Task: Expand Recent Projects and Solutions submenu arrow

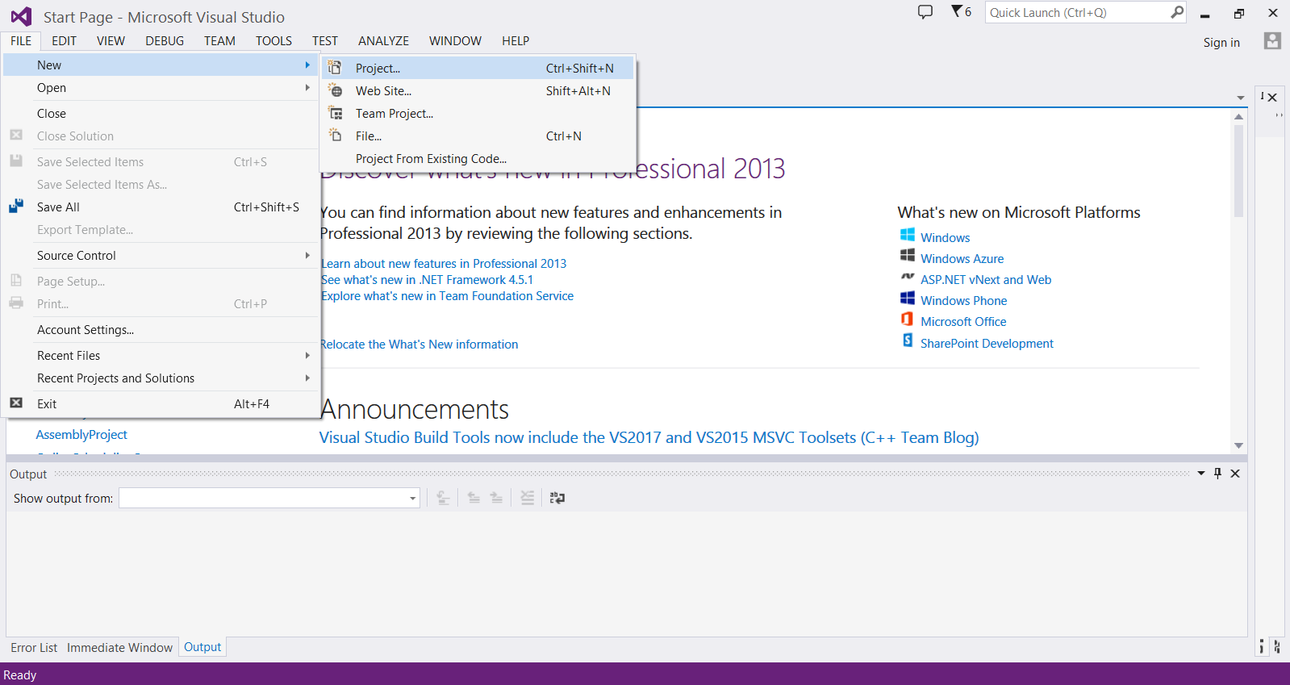Action: coord(307,378)
